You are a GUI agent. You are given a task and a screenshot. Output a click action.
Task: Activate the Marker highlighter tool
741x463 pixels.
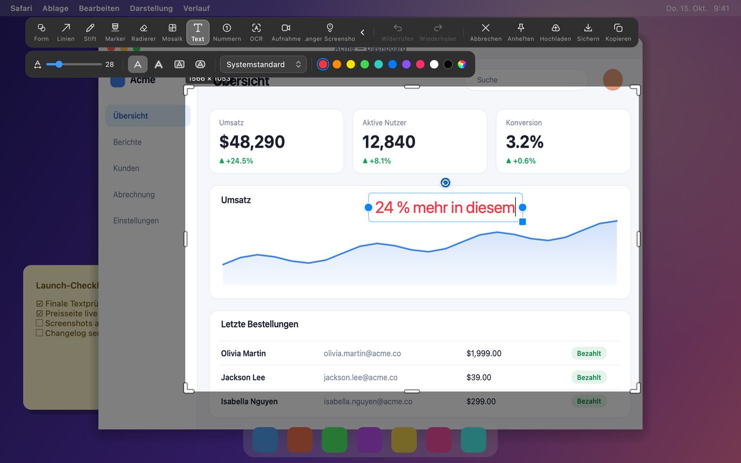[x=115, y=32]
